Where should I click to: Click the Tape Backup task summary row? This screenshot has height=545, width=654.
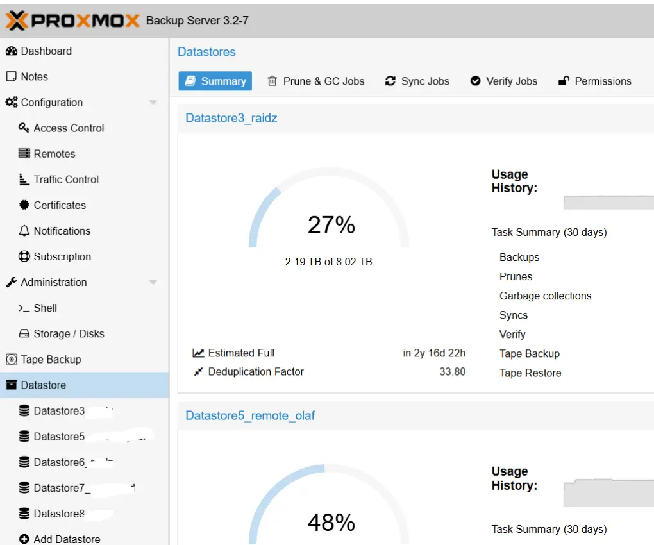(529, 353)
